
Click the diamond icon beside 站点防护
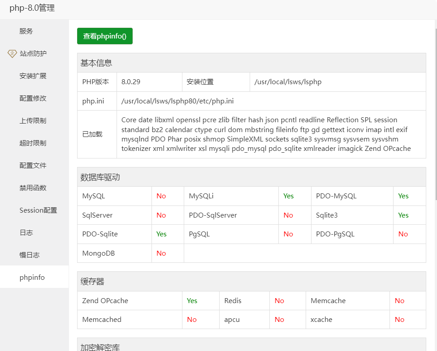12,54
